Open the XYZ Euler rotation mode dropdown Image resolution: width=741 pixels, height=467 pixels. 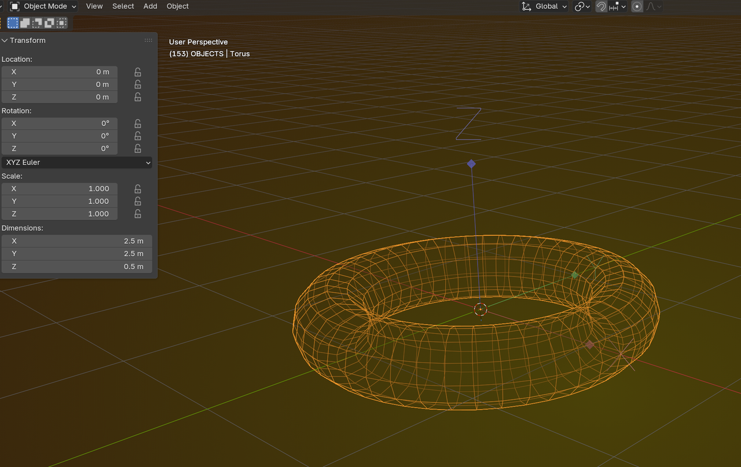click(77, 162)
